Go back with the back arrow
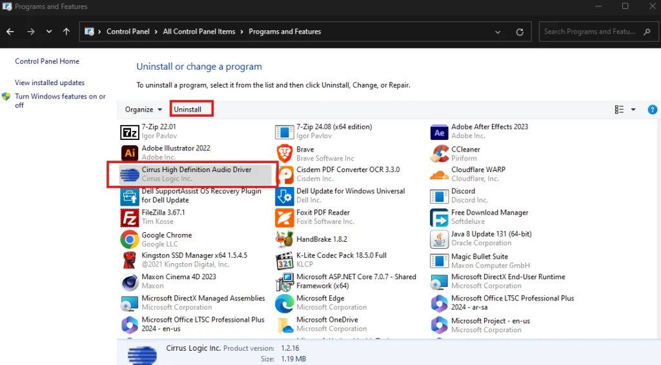Screen dimensions: 661x365 (10, 32)
